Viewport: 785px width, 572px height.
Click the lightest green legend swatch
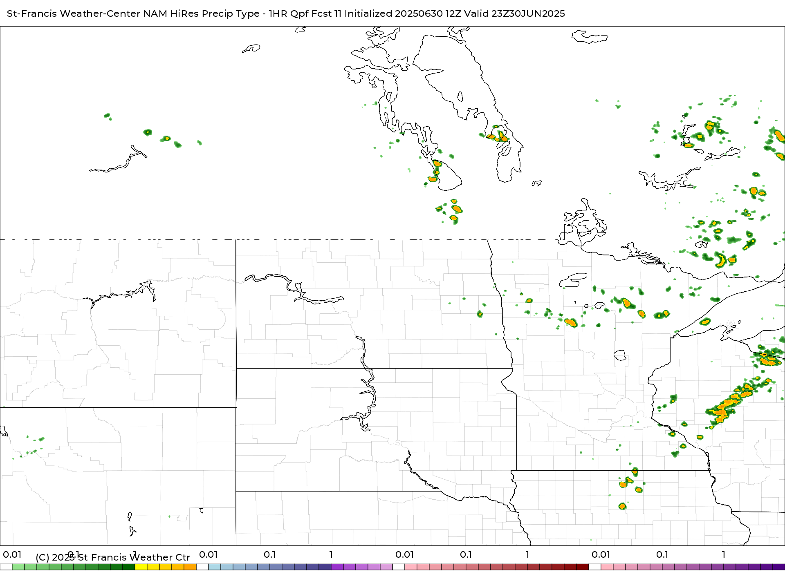tap(18, 567)
